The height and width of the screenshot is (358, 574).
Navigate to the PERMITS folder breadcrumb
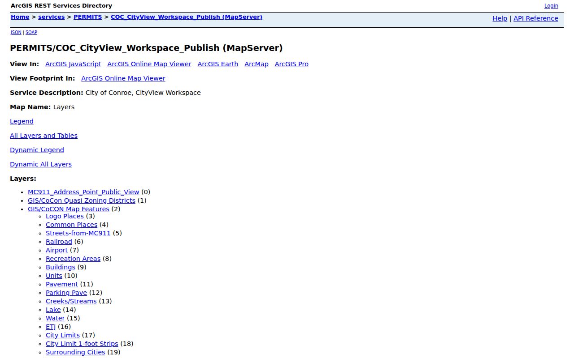(88, 17)
